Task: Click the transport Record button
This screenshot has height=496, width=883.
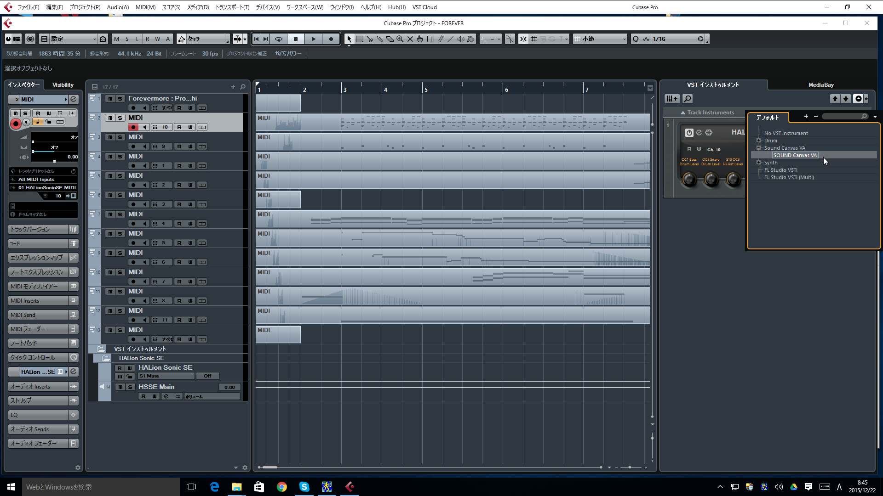Action: 331,39
